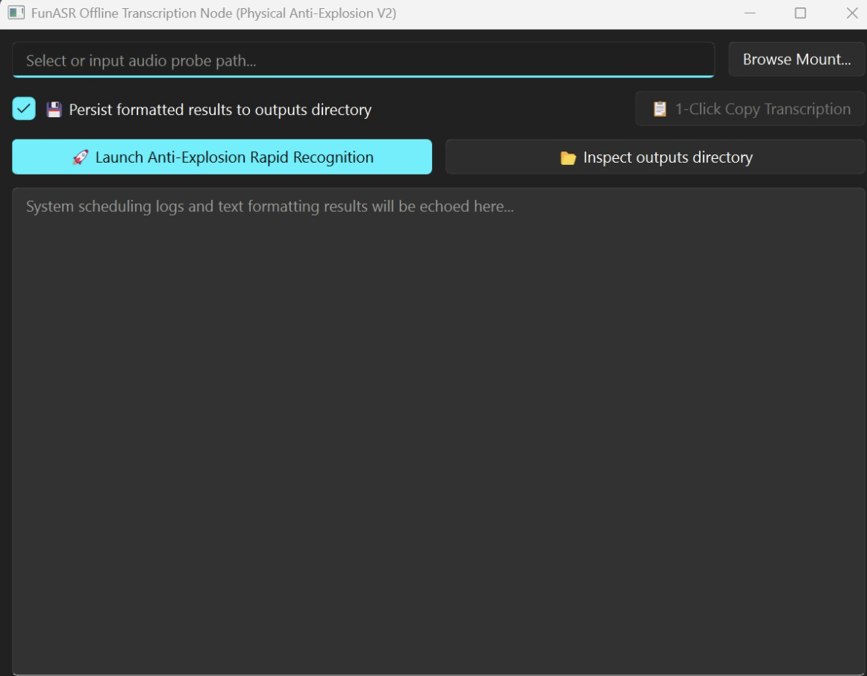Click the folder icon on inspect button

pyautogui.click(x=568, y=158)
